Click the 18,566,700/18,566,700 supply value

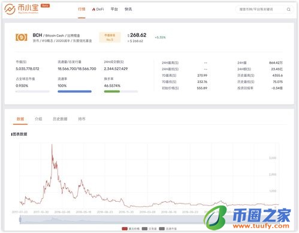(x=77, y=68)
